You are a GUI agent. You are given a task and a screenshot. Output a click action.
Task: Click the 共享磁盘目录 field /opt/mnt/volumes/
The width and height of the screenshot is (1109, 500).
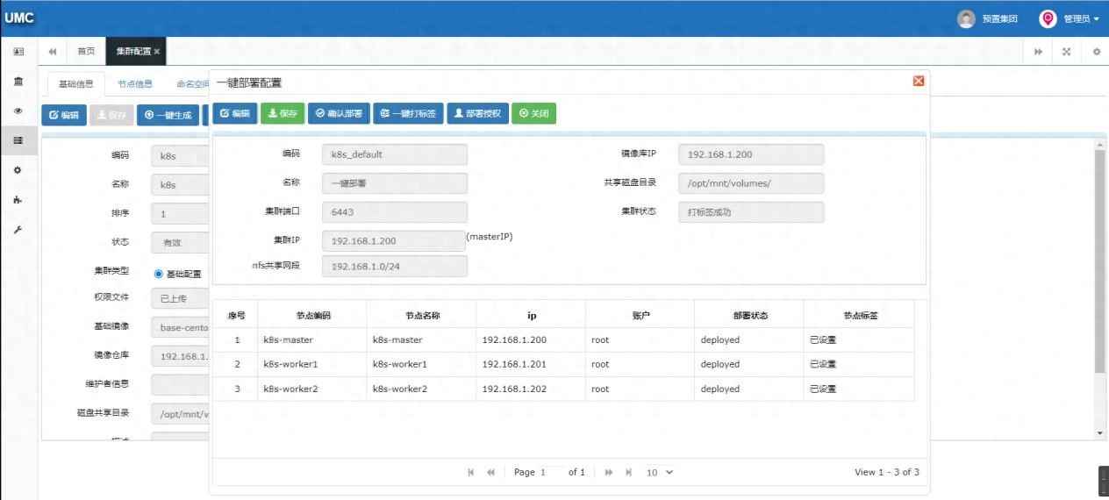point(752,183)
